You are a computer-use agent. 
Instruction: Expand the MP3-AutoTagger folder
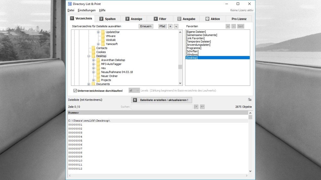click(93, 64)
